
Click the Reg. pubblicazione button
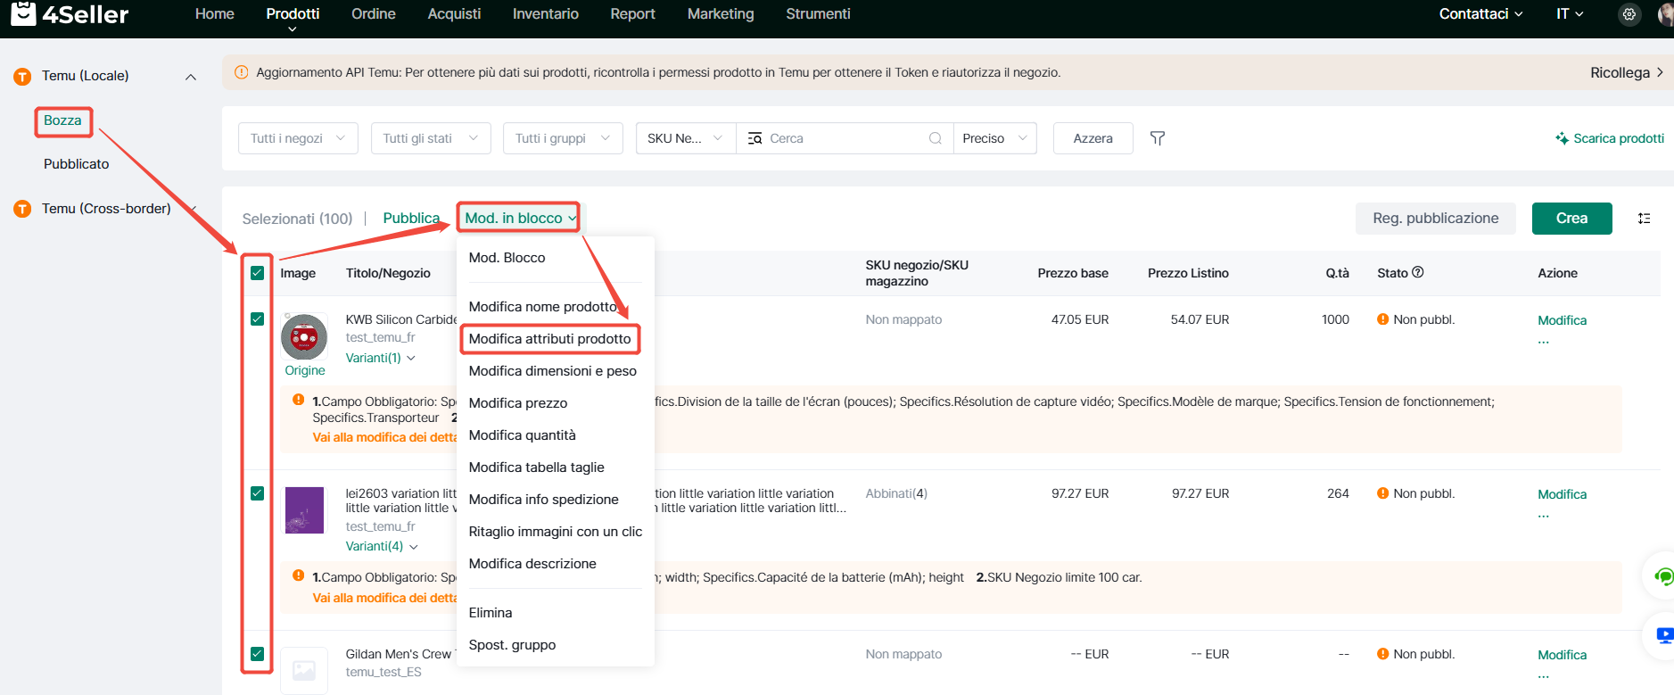coord(1435,219)
